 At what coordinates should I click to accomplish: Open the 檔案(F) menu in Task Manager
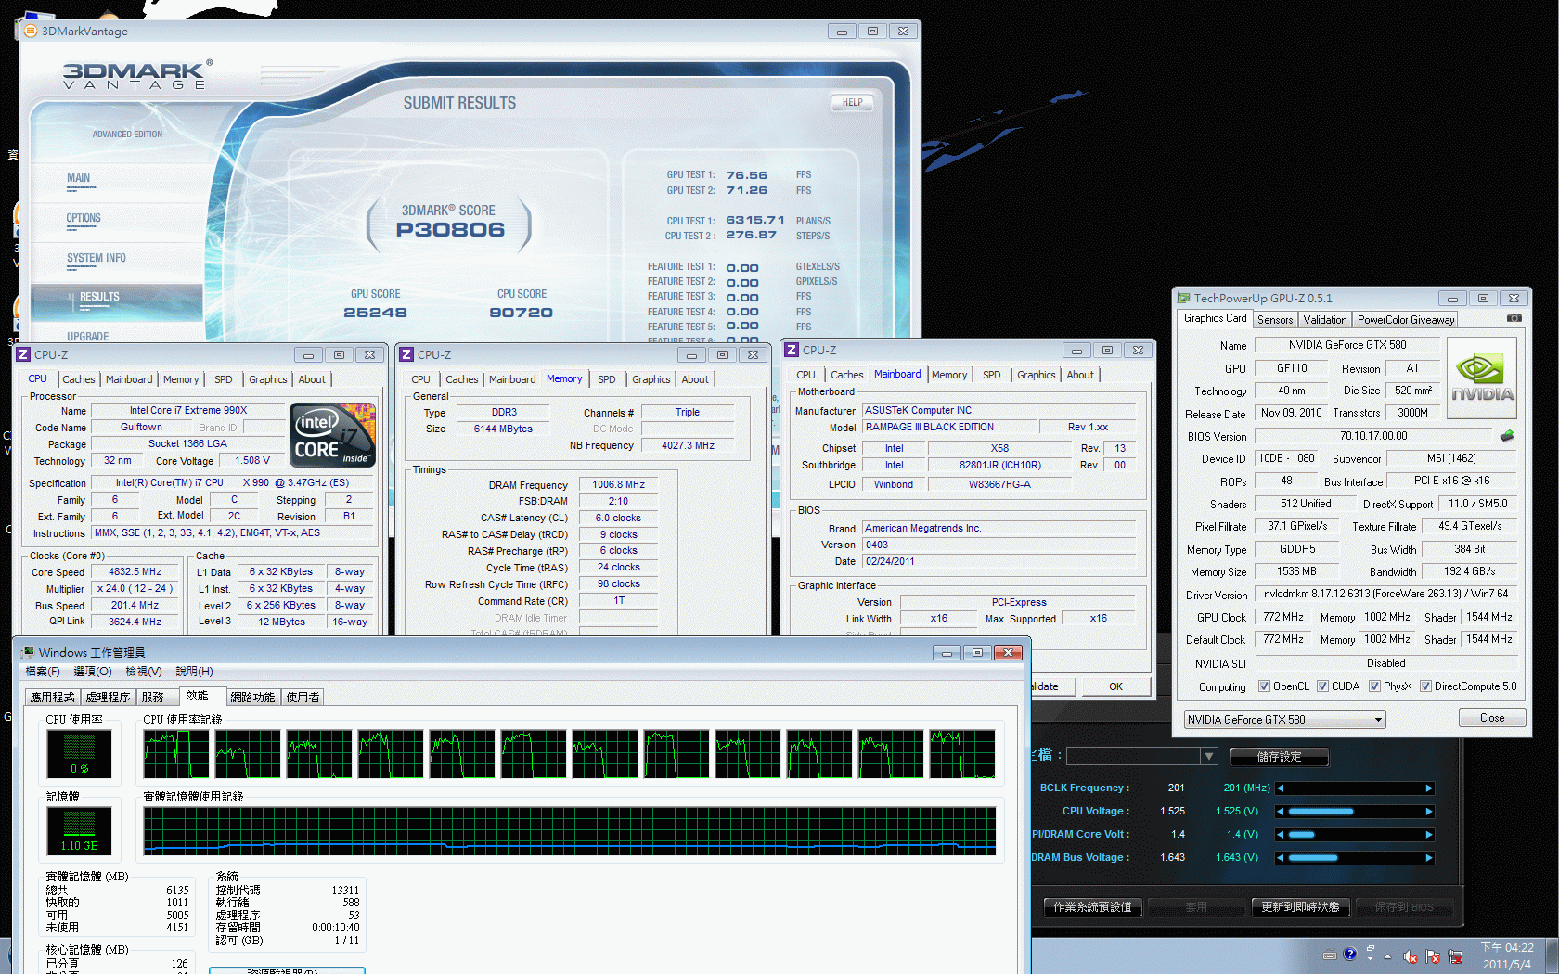[43, 672]
